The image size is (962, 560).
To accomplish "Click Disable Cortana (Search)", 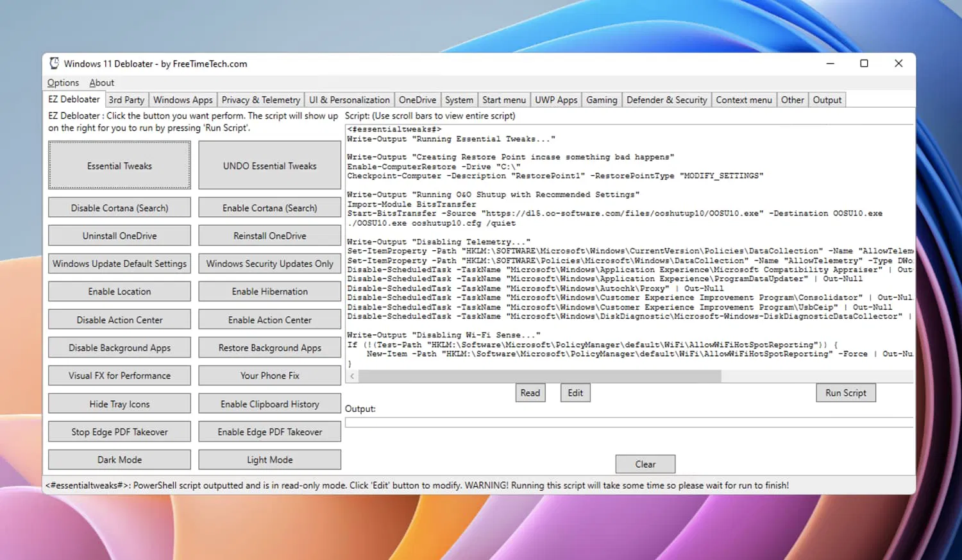I will pyautogui.click(x=119, y=208).
